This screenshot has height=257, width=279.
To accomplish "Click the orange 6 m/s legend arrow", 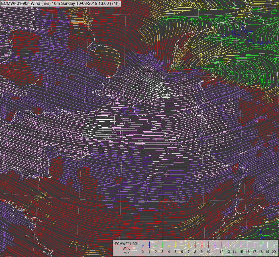I will point(182,245).
